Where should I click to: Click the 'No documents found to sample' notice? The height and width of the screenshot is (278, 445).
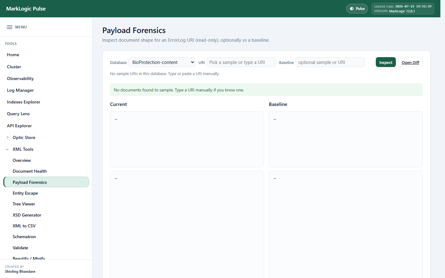click(x=266, y=90)
